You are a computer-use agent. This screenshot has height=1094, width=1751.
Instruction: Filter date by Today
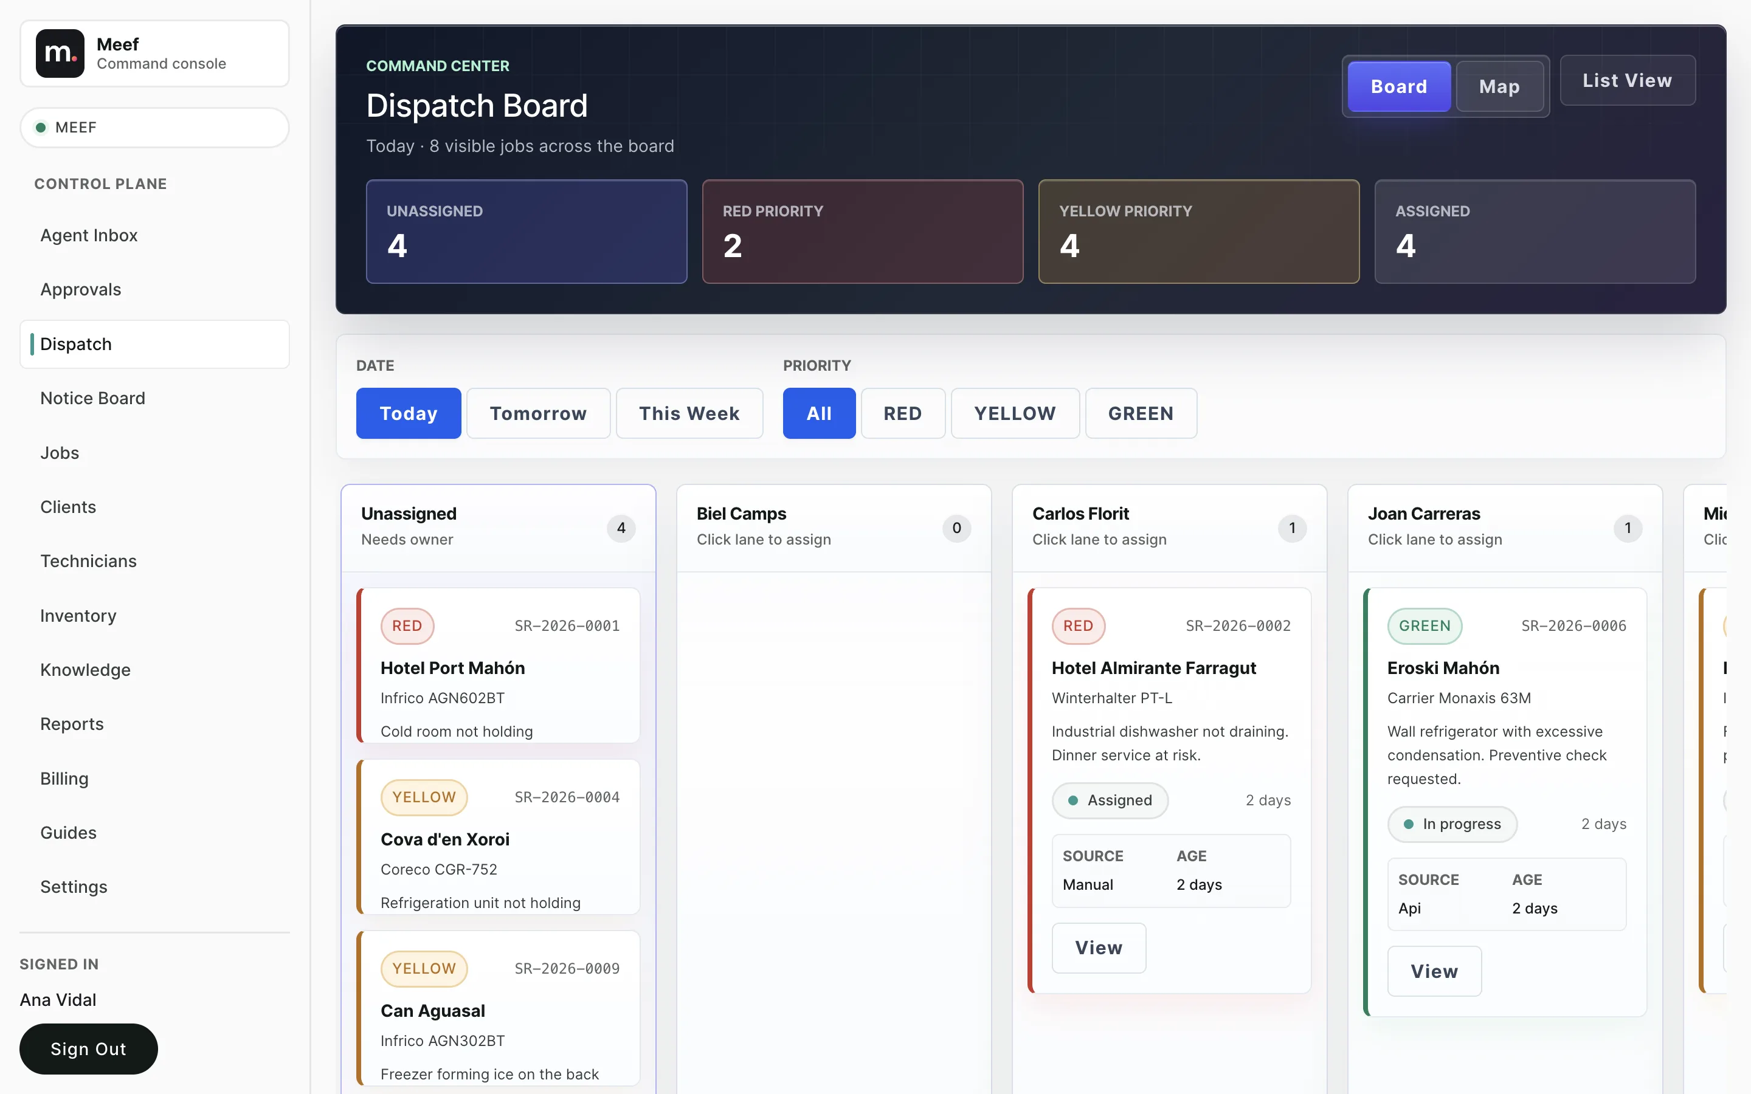click(x=408, y=413)
